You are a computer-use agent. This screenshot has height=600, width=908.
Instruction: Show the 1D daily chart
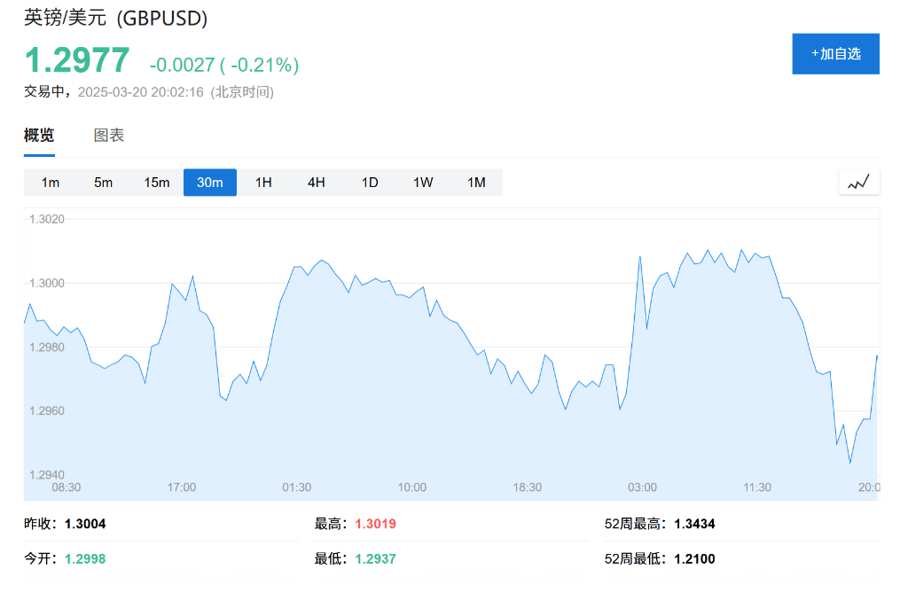point(370,183)
